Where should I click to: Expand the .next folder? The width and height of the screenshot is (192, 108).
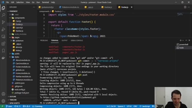coord(10,15)
